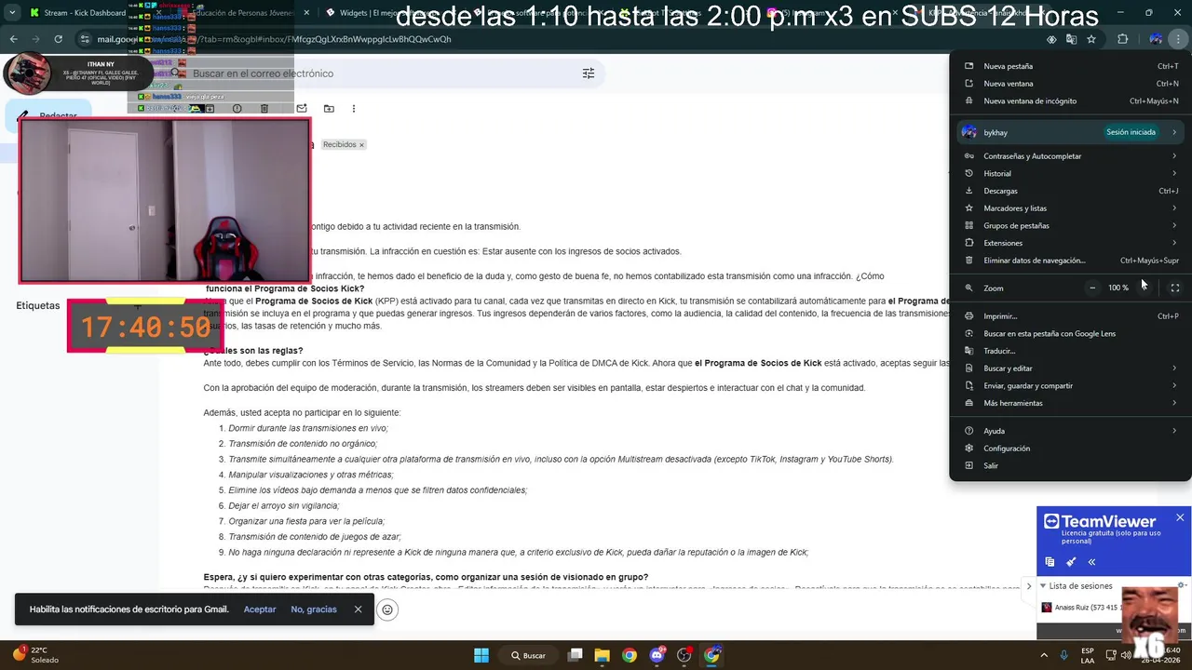The height and width of the screenshot is (670, 1192).
Task: Click the weather widget showing 22°C Soleado
Action: pos(37,655)
